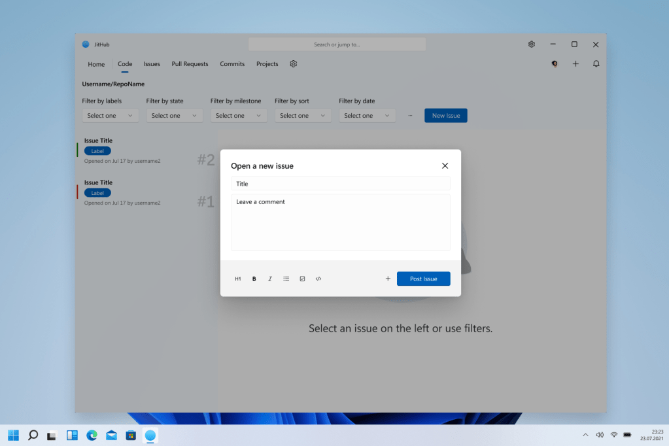This screenshot has width=669, height=446.
Task: Click the plus icon beside Post Issue
Action: coord(388,279)
